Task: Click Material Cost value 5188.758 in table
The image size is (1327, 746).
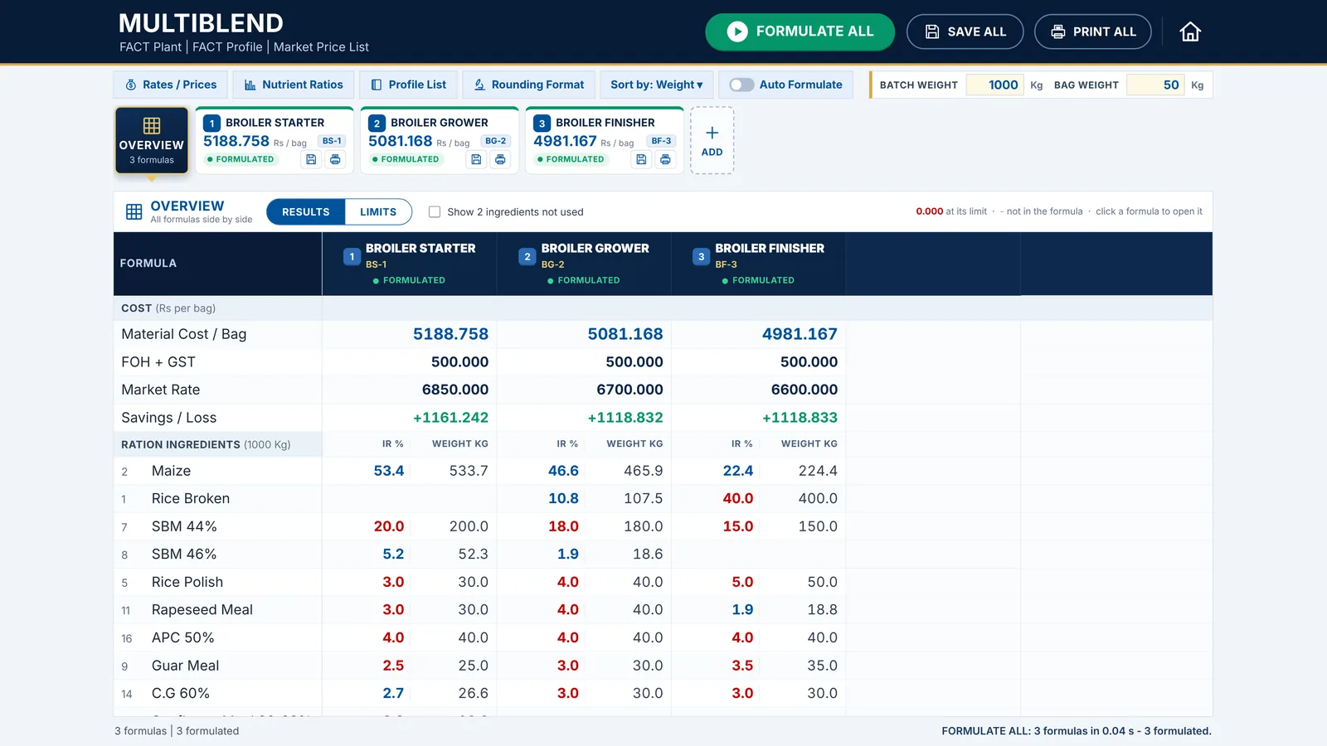Action: (x=450, y=334)
